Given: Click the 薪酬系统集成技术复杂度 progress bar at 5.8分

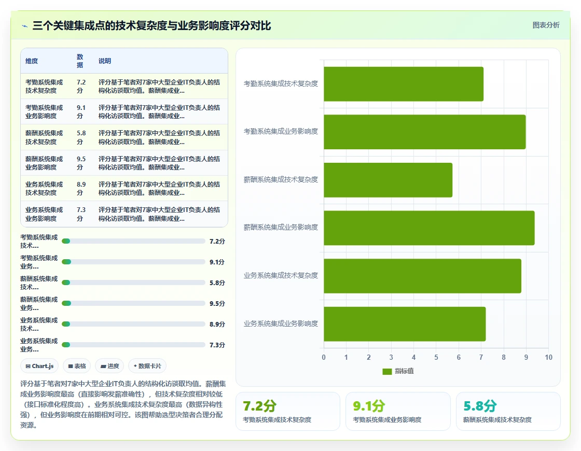Looking at the screenshot, I should 133,283.
